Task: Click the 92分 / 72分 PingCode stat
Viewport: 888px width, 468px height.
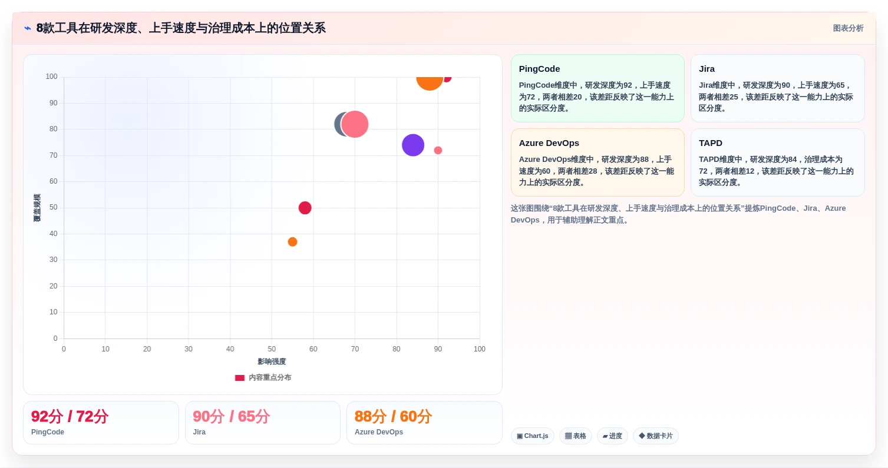Action: 101,423
